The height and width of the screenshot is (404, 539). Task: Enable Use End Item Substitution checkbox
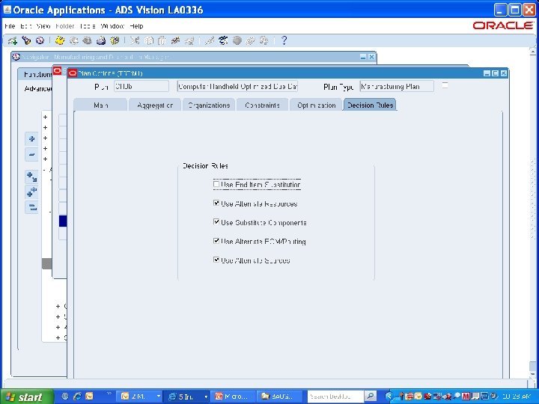click(216, 184)
